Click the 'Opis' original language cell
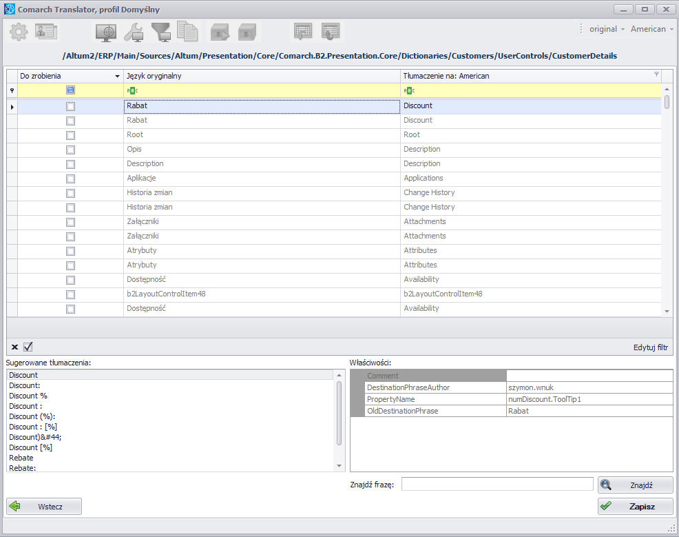The width and height of the screenshot is (679, 537). tap(262, 150)
